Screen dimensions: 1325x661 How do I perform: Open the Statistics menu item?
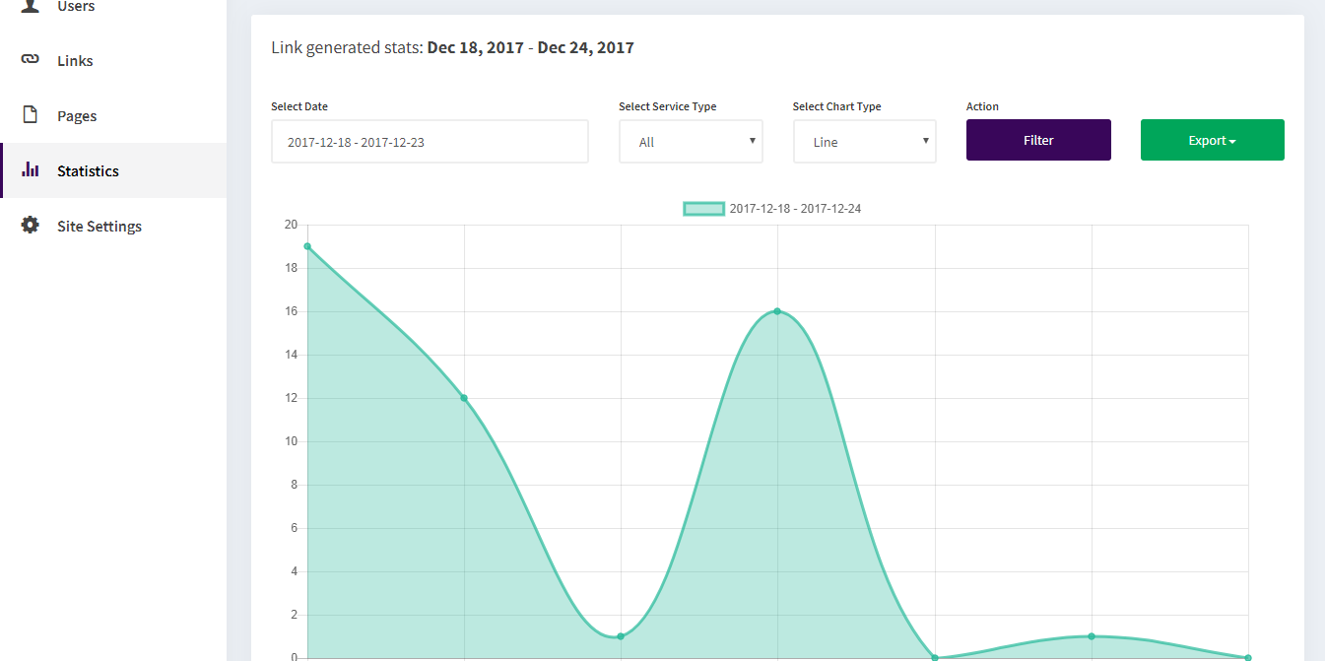(x=113, y=170)
